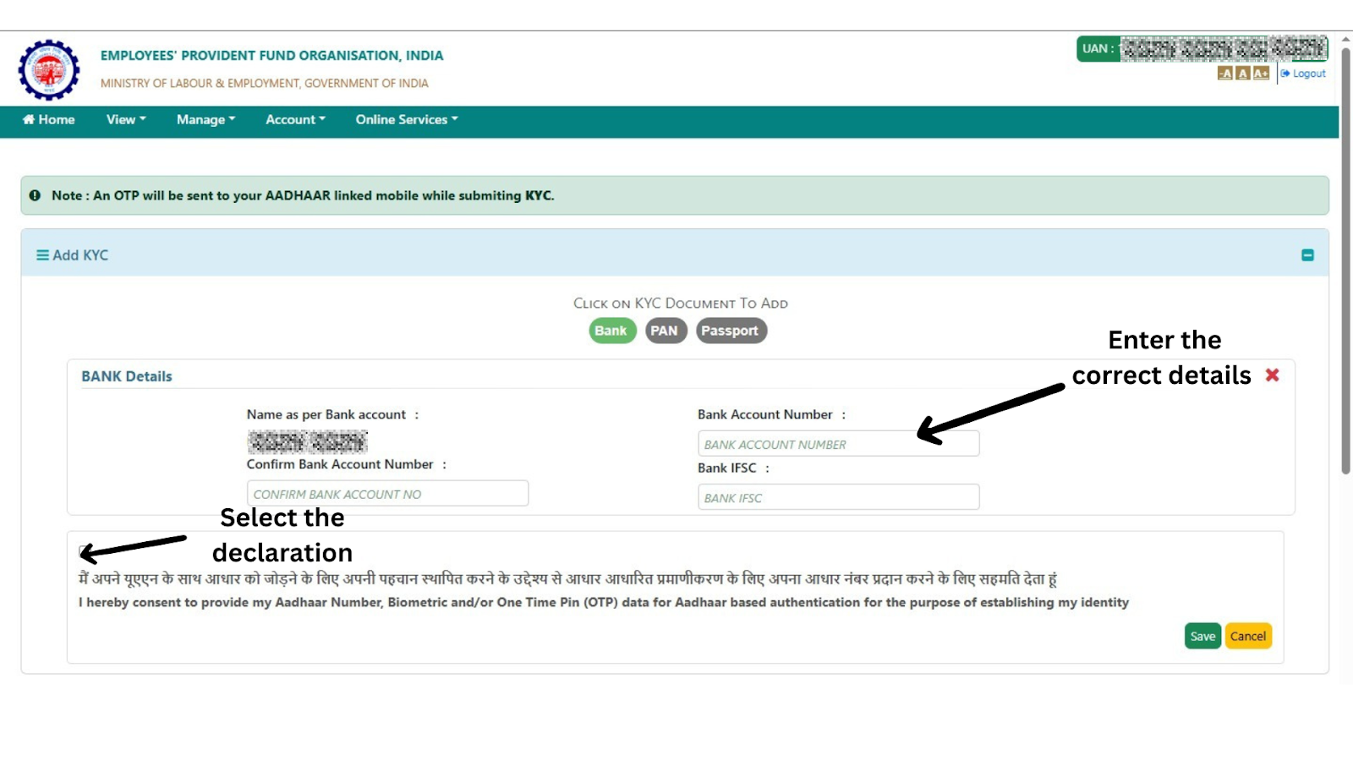Focus the Confirm Bank Account No field
This screenshot has height=761, width=1353.
[x=387, y=494]
